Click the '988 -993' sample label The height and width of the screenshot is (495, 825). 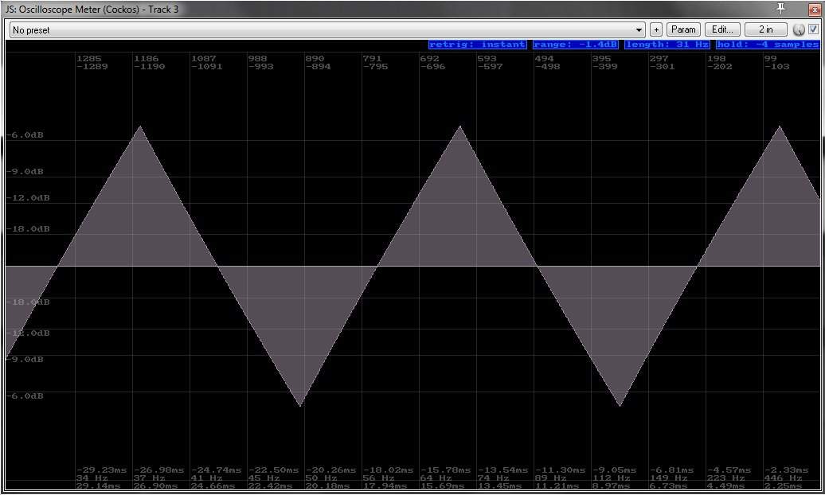pos(261,63)
